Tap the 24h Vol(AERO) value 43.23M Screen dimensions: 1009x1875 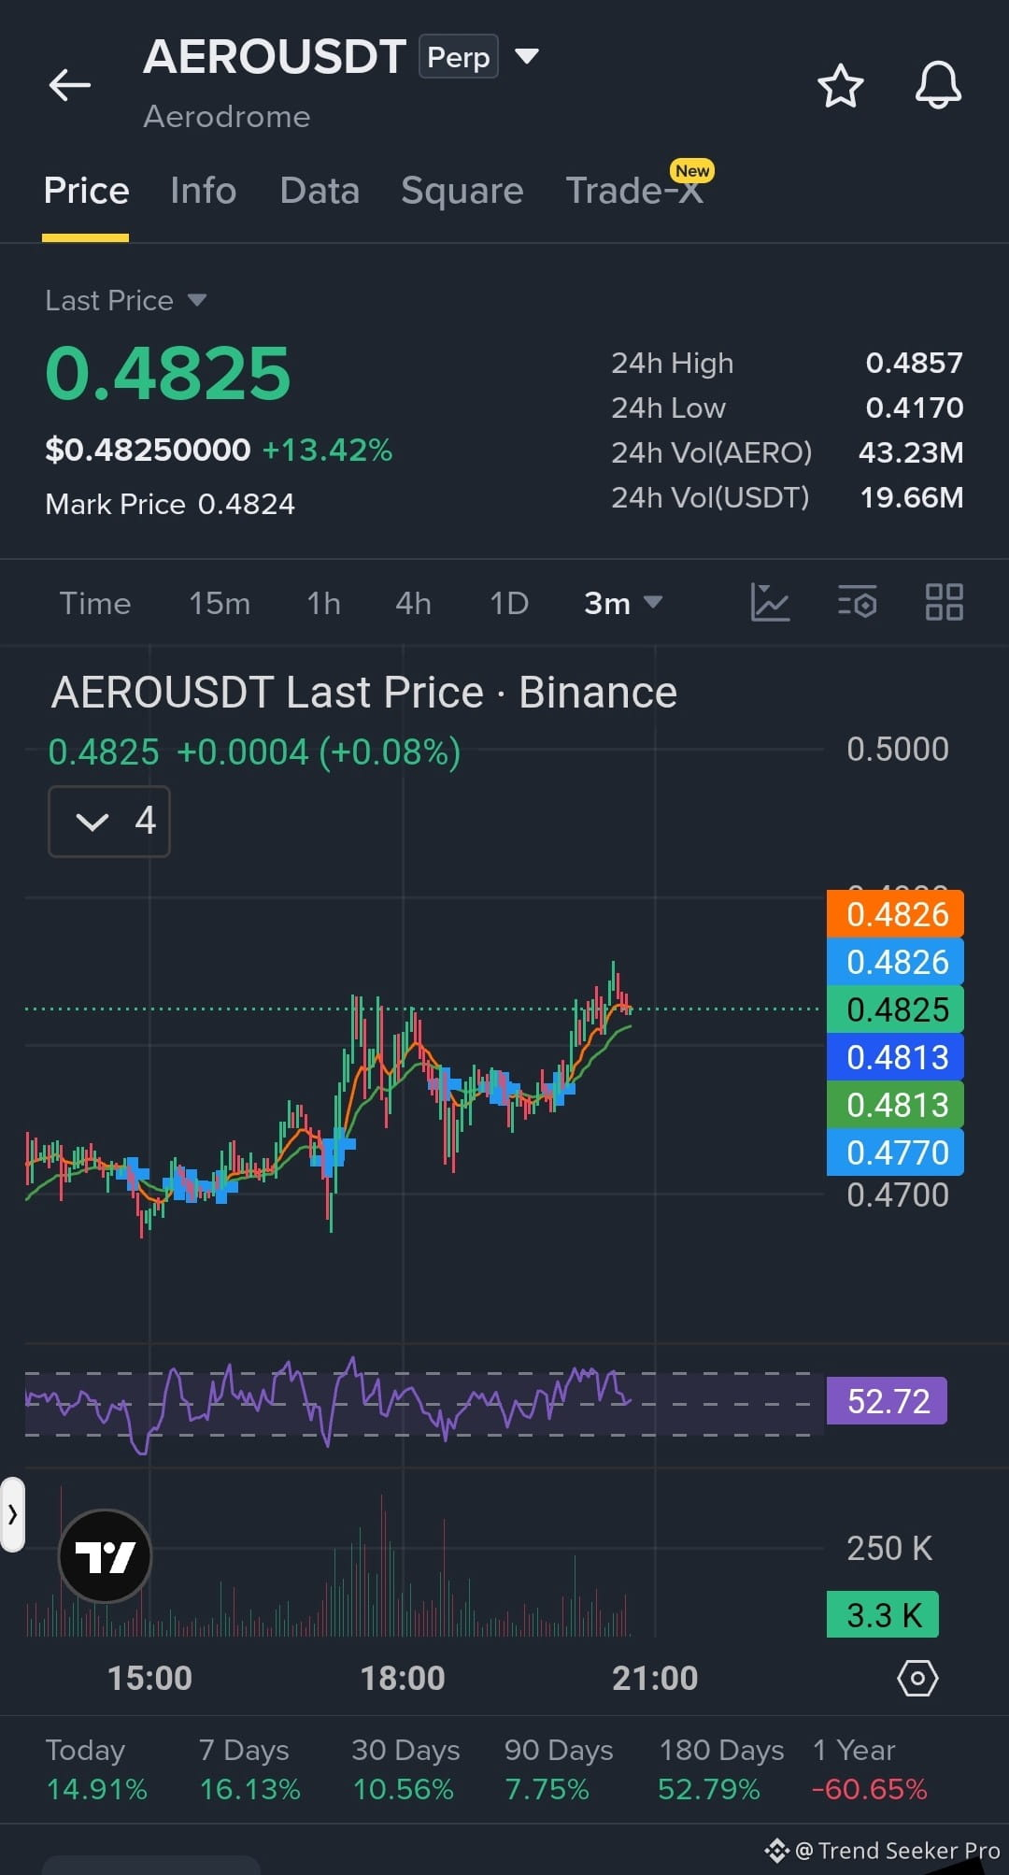911,452
